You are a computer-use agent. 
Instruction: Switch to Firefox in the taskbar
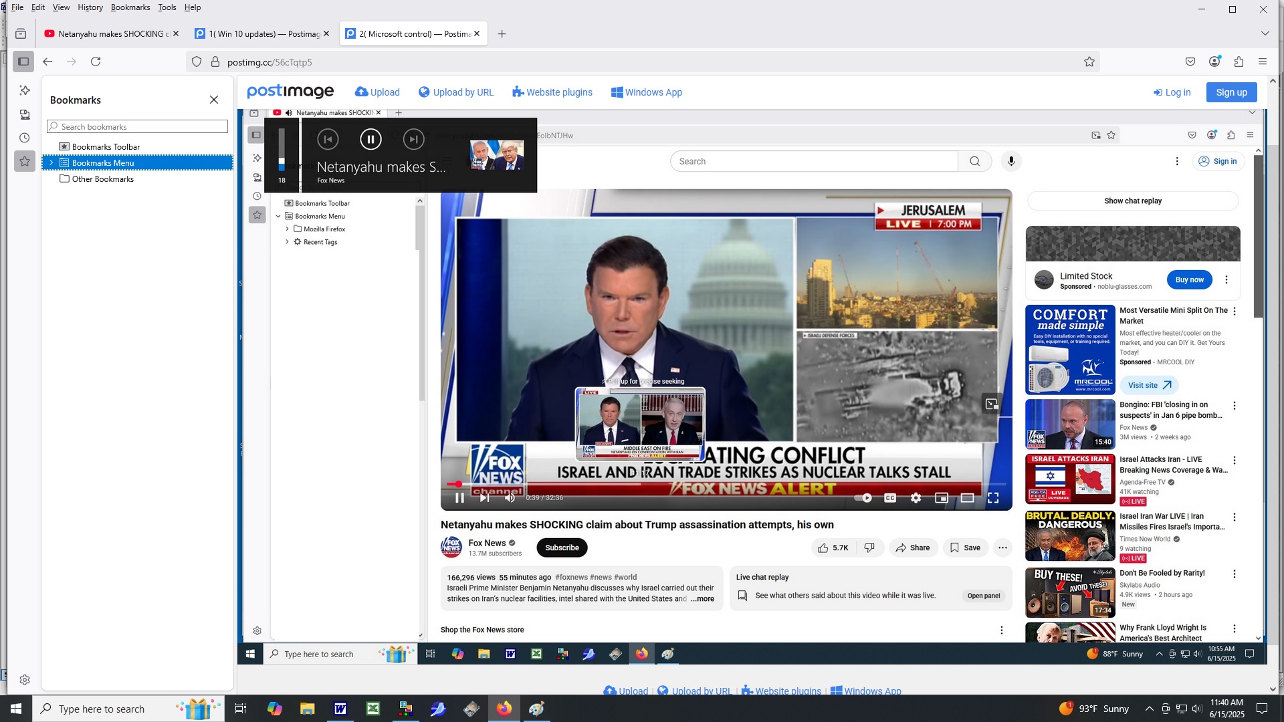(x=504, y=709)
